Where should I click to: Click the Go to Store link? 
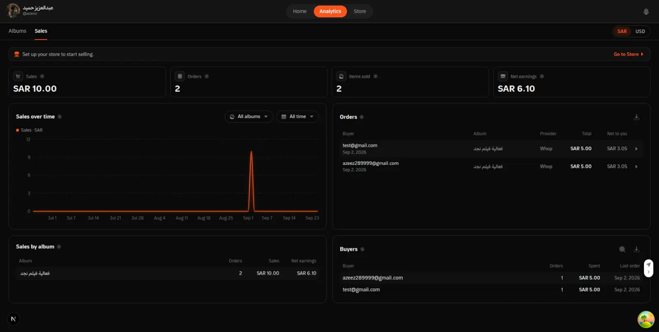(629, 54)
